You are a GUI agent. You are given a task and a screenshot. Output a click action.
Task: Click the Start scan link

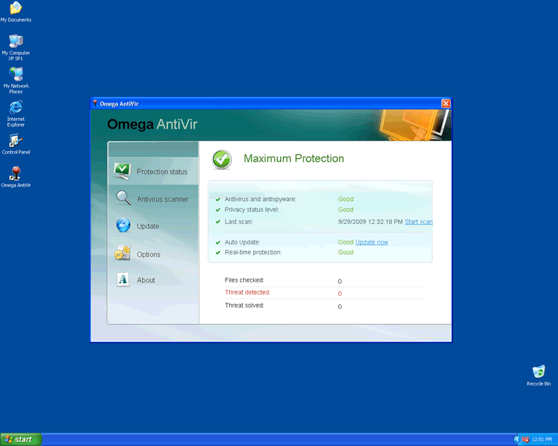click(418, 222)
